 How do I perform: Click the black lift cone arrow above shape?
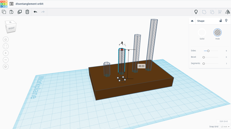[x=122, y=43]
